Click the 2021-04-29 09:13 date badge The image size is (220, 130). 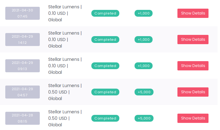click(22, 66)
